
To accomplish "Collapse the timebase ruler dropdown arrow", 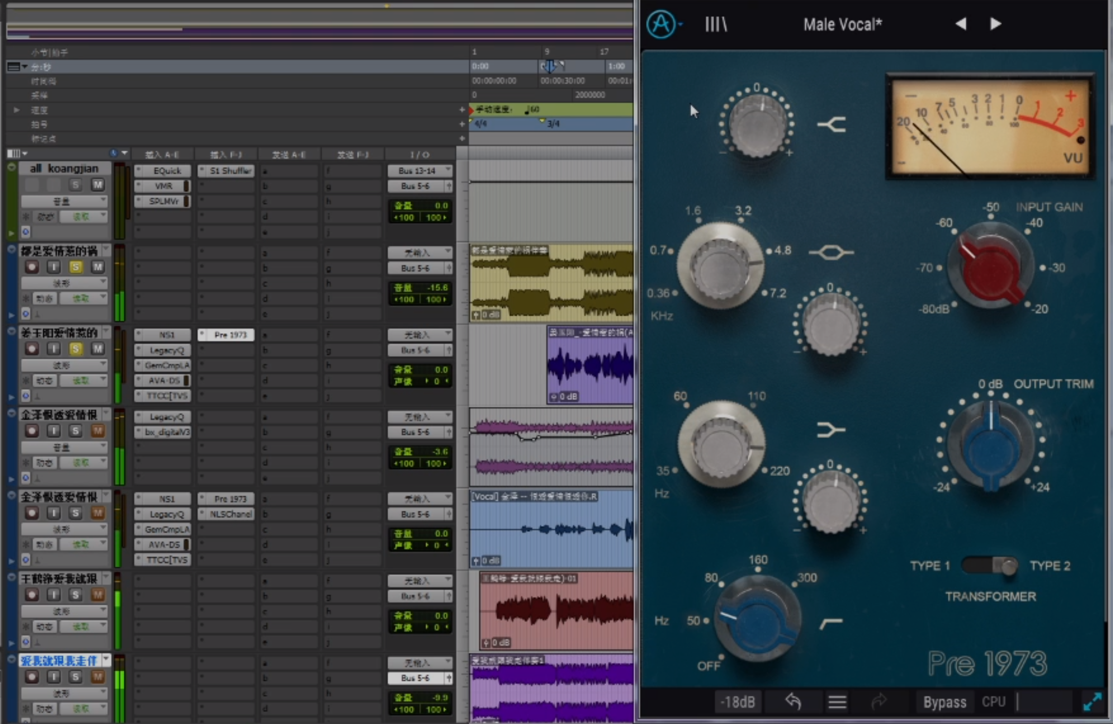I will point(24,67).
